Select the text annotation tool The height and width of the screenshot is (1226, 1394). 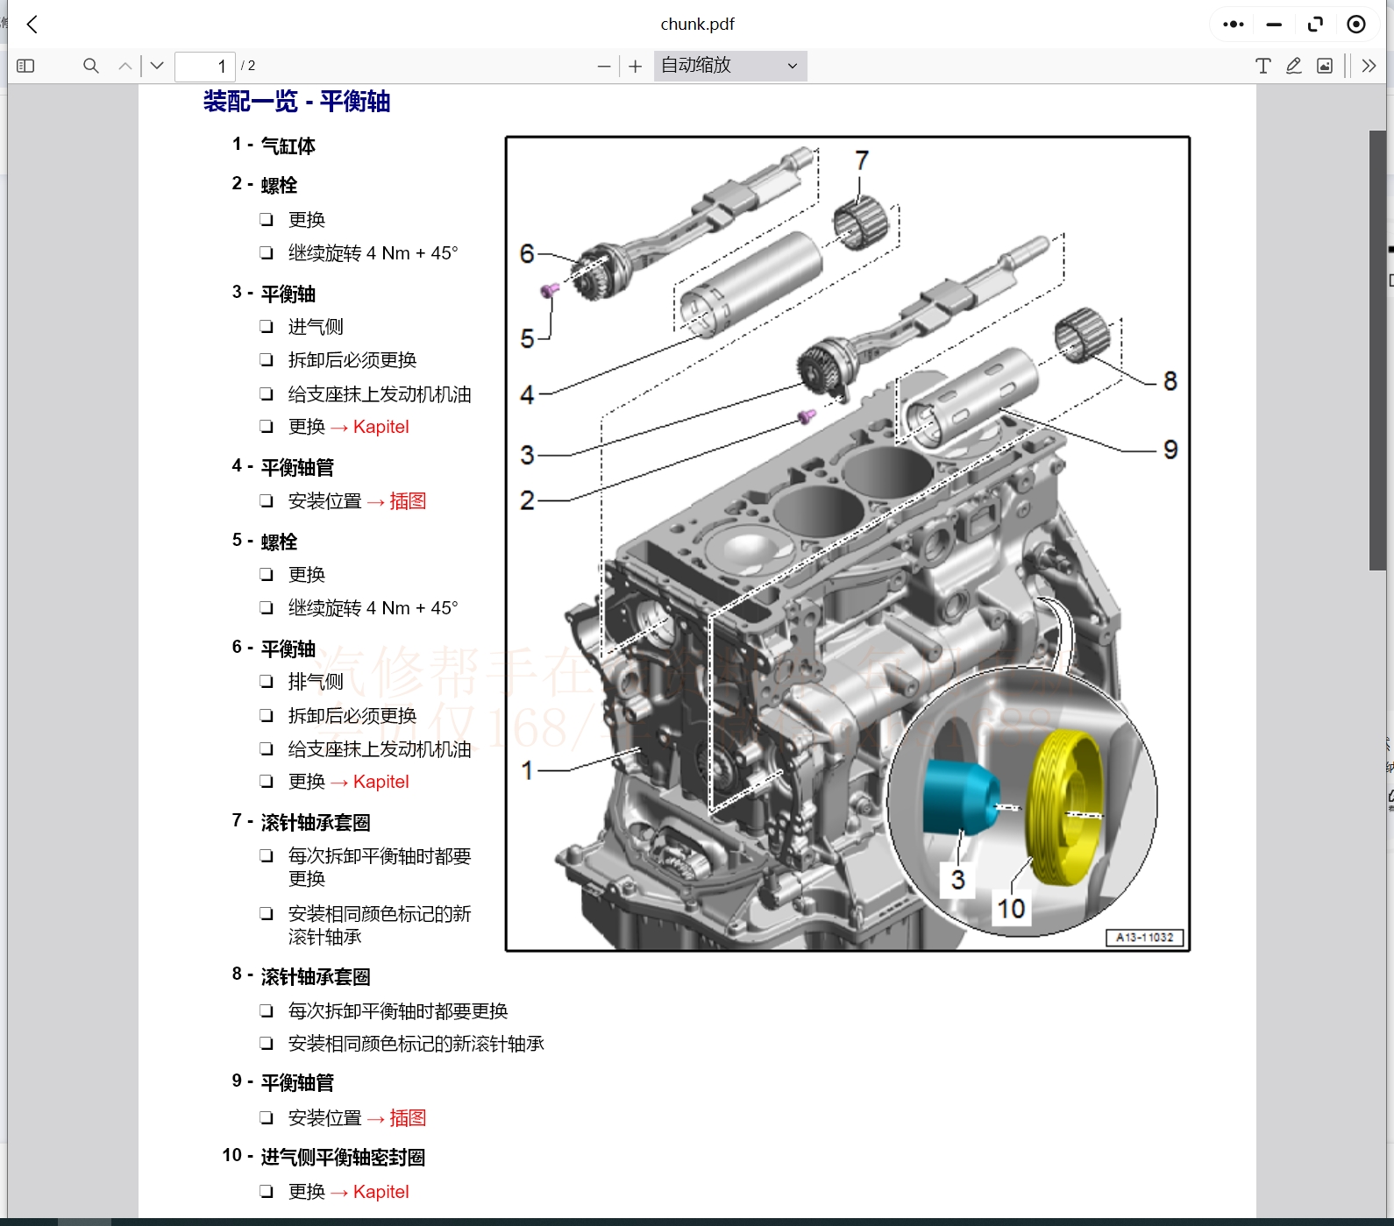pyautogui.click(x=1262, y=66)
